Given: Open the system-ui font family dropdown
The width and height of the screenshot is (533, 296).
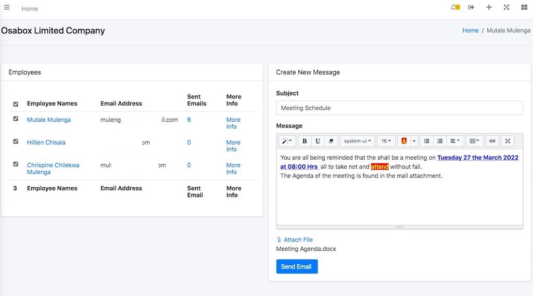Looking at the screenshot, I should click(x=357, y=141).
